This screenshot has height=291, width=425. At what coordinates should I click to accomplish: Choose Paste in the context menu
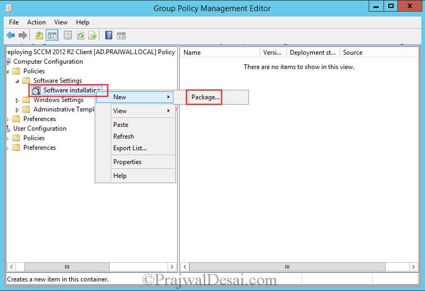point(135,124)
